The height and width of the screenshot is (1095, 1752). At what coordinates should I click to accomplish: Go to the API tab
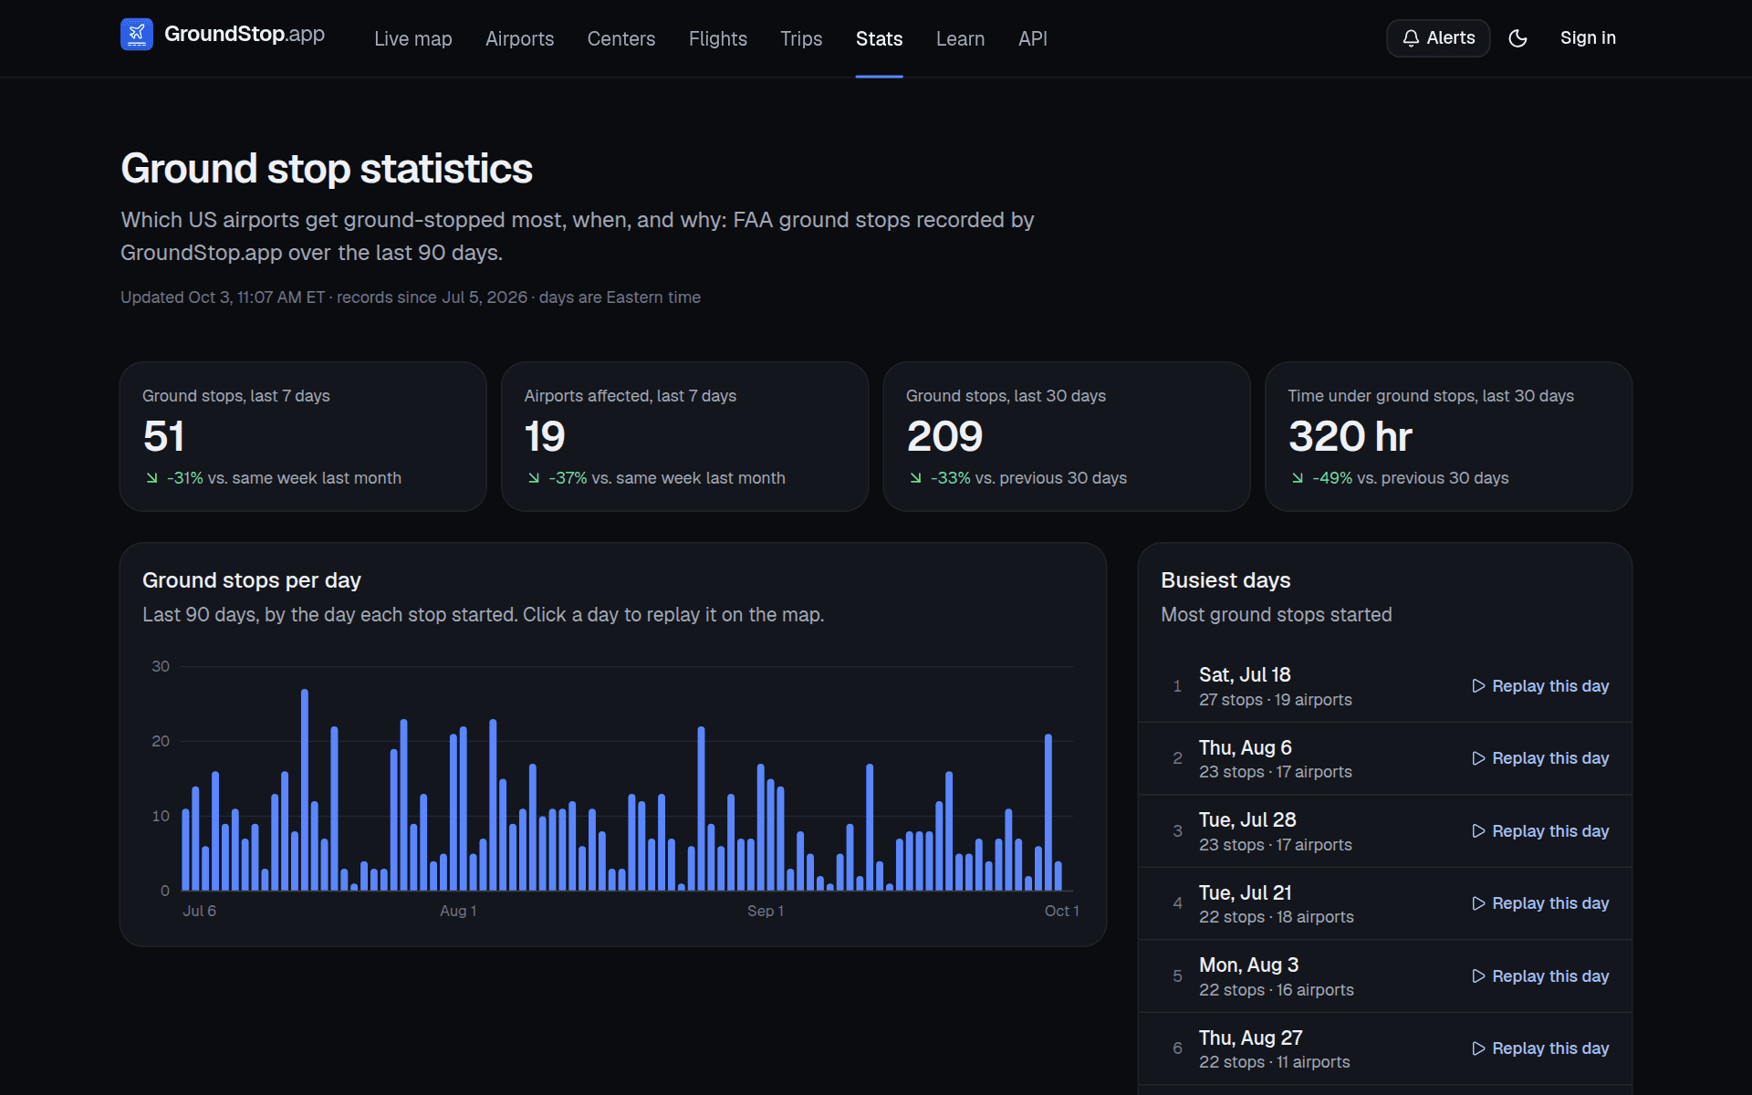[x=1033, y=38]
